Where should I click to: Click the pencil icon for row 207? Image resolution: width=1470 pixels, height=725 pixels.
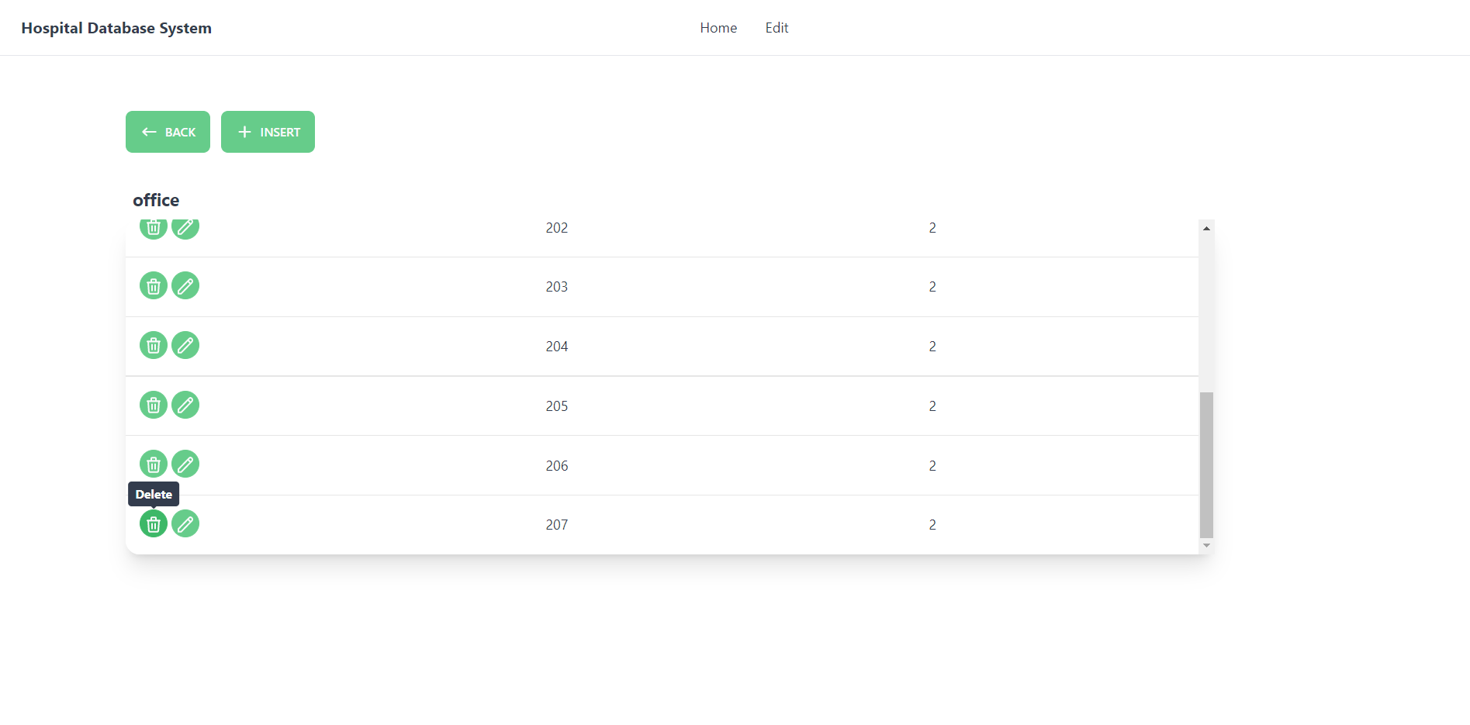pos(185,524)
